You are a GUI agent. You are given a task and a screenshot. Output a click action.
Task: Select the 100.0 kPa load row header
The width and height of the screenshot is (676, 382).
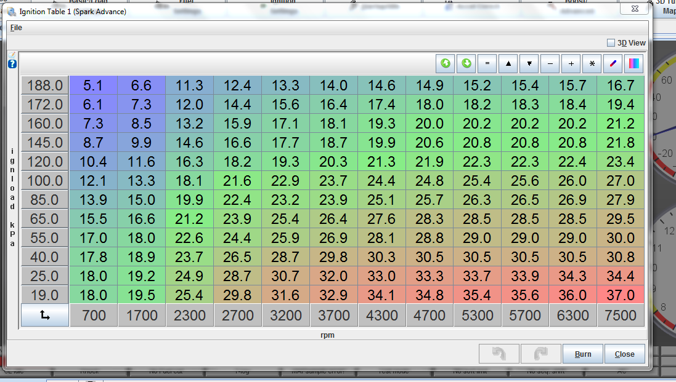pos(44,181)
